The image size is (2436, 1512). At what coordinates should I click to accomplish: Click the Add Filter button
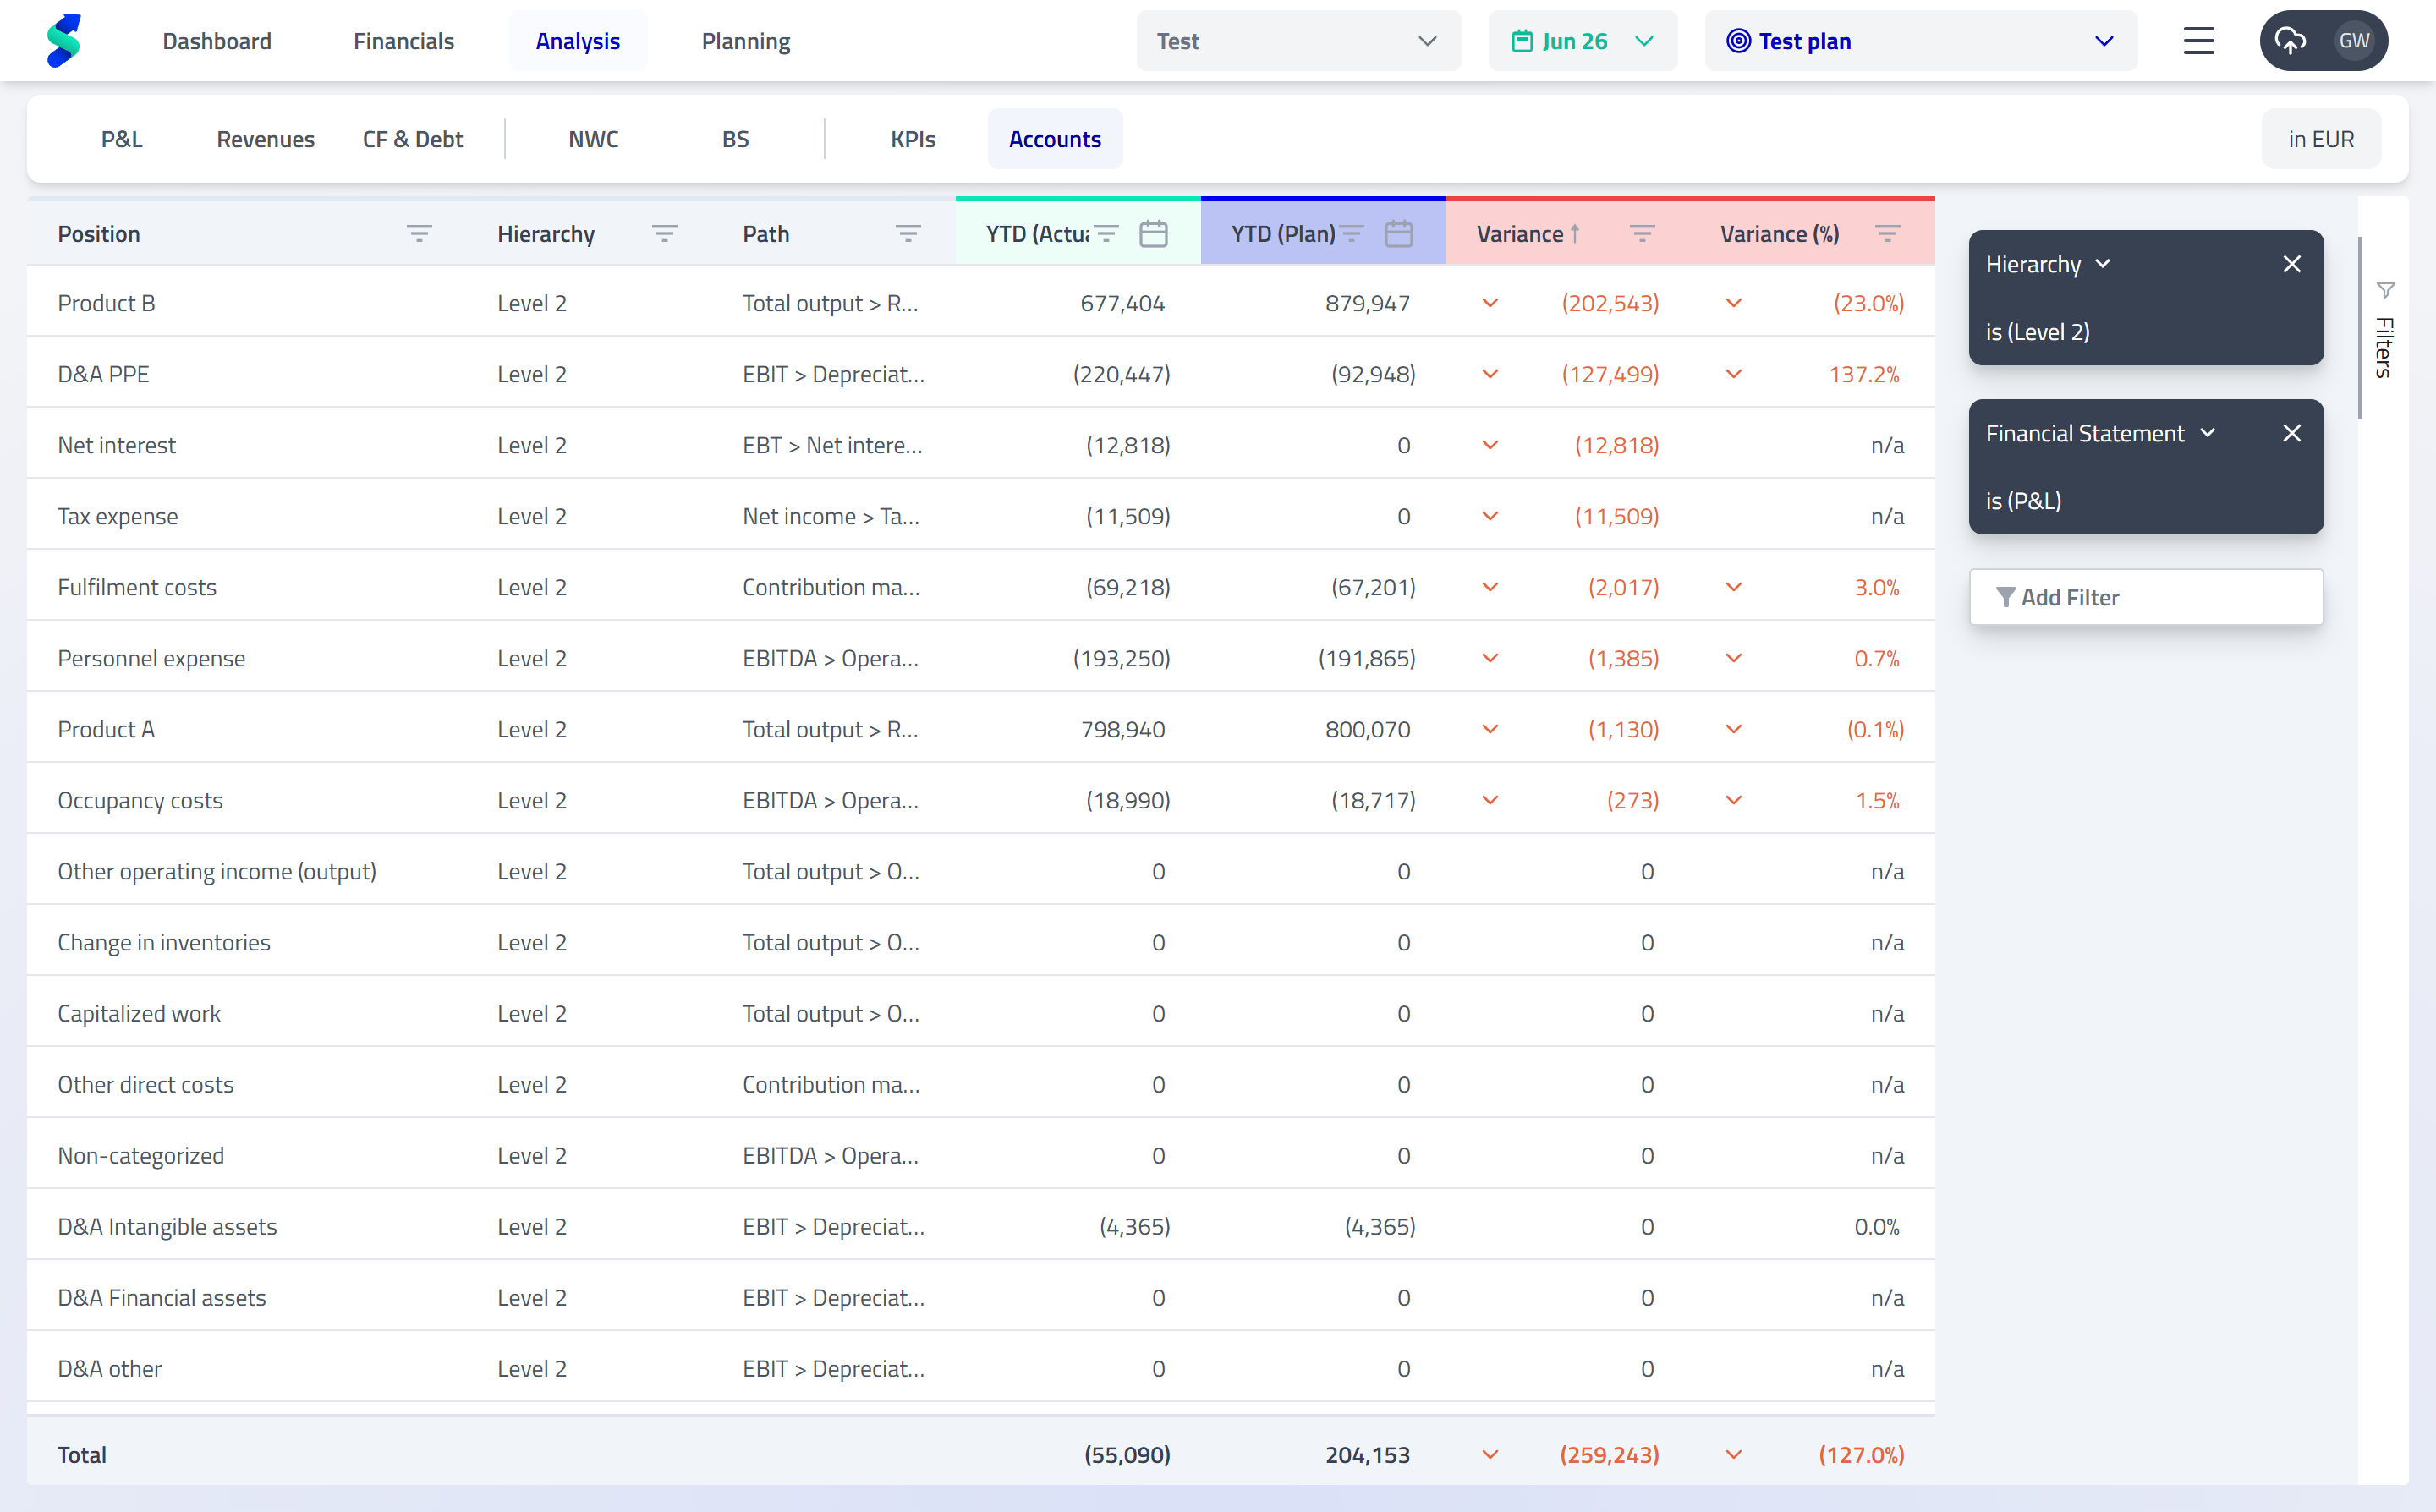tap(2145, 596)
